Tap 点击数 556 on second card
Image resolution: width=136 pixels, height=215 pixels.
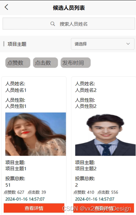[107, 192]
